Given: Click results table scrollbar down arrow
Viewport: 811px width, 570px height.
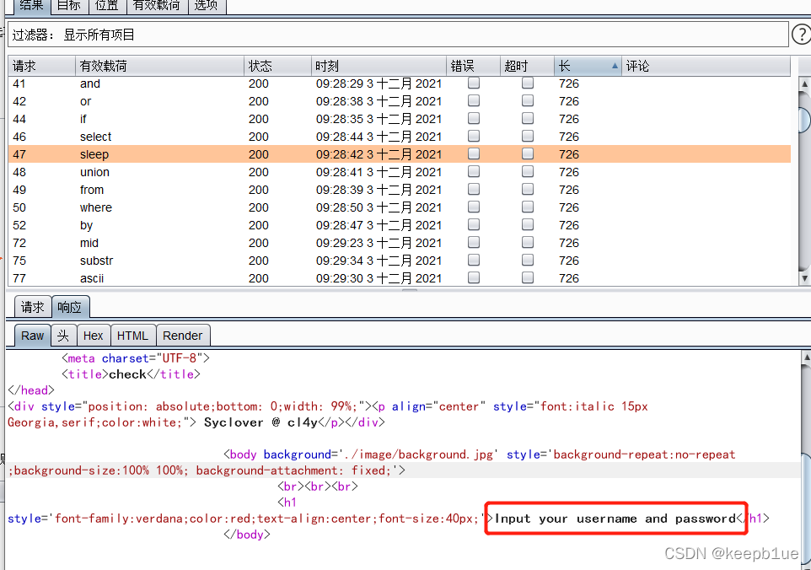Looking at the screenshot, I should pyautogui.click(x=804, y=278).
